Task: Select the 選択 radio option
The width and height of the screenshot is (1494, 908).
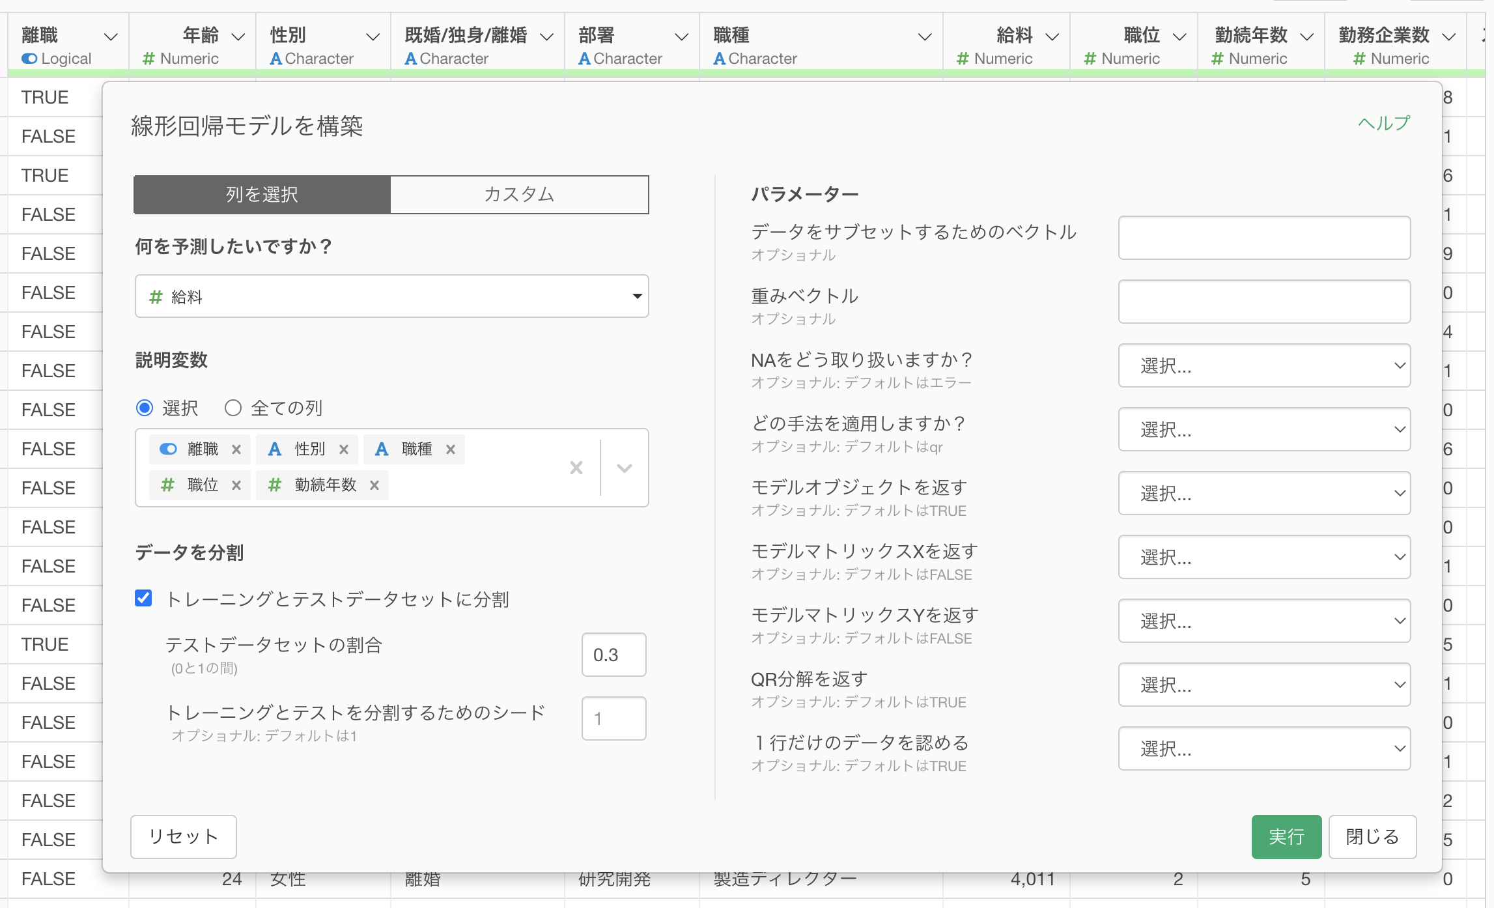Action: pyautogui.click(x=145, y=408)
